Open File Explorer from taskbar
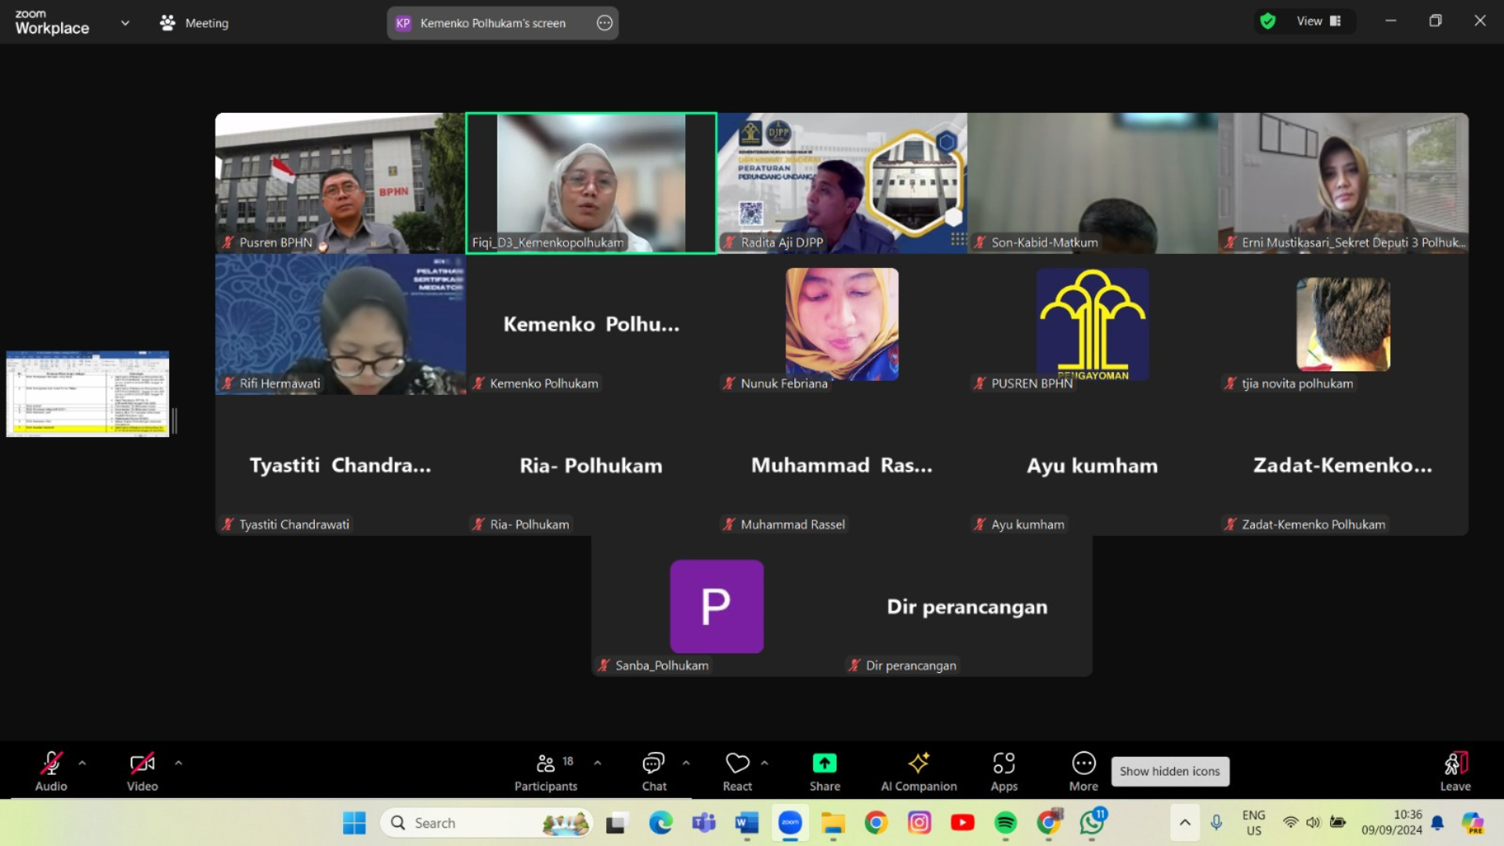The height and width of the screenshot is (846, 1504). 833,822
